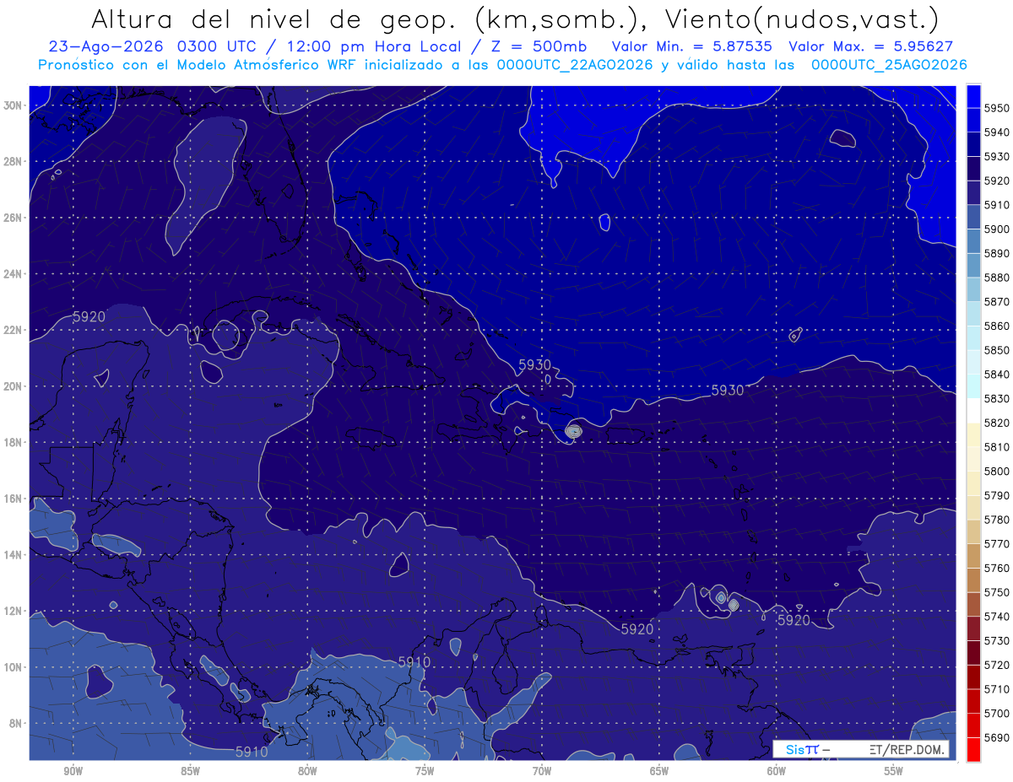Click the 80W longitude label

click(x=307, y=771)
